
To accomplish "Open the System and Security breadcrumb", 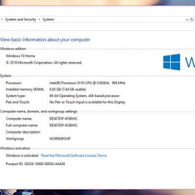I will [x=21, y=19].
